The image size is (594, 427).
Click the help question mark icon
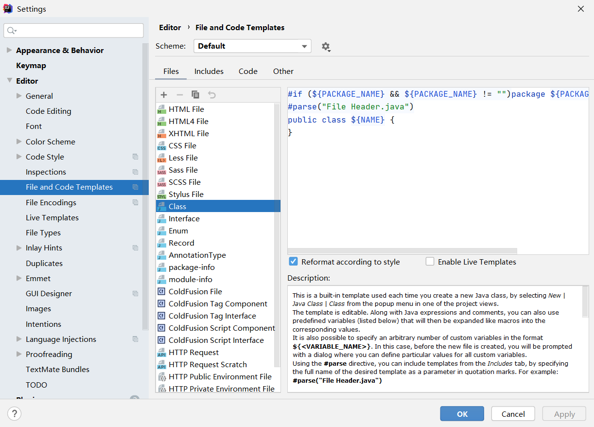tap(15, 414)
